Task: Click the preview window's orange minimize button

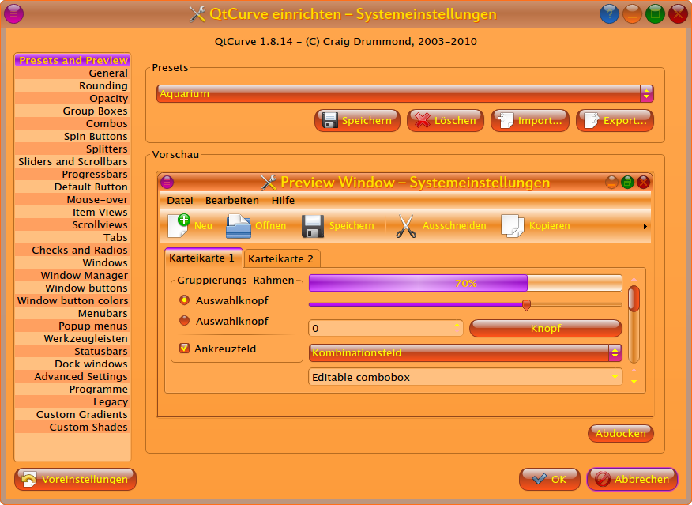Action: [611, 182]
